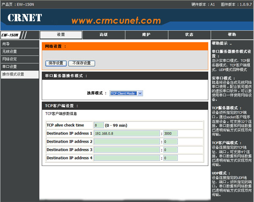Viewport: 254px width, 202px height.
Task: Click Destination IP address 3 port field
Action: pyautogui.click(x=171, y=150)
